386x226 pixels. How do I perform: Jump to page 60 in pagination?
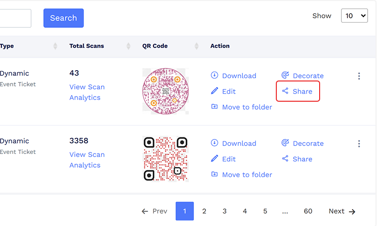(x=308, y=211)
